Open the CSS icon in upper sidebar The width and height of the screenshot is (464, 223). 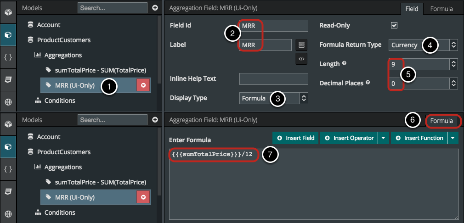[x=8, y=79]
